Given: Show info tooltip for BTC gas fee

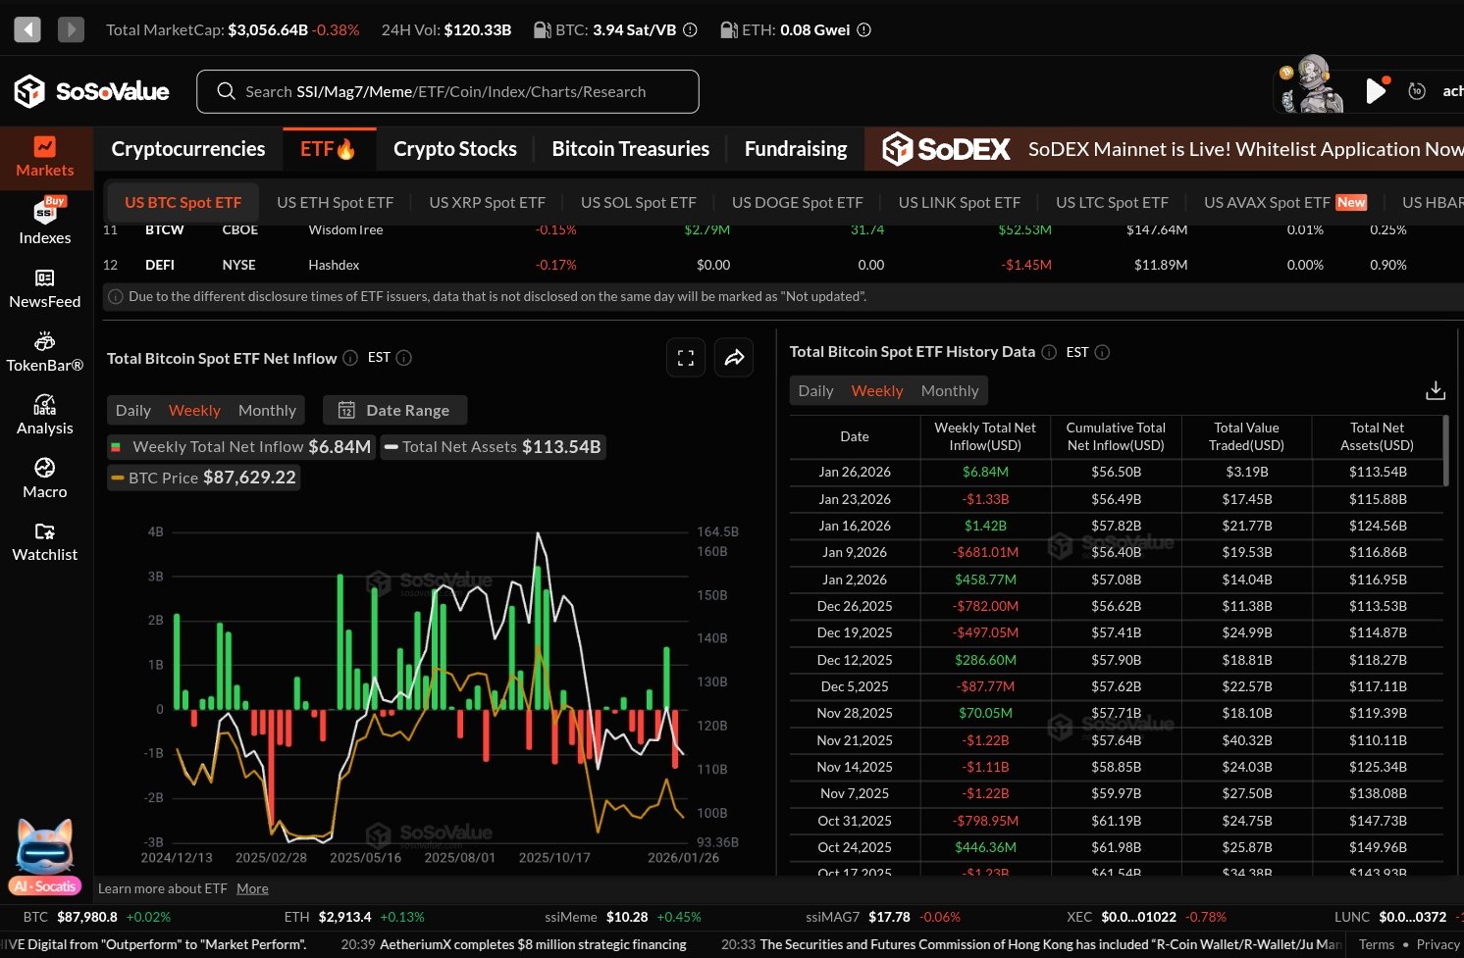Looking at the screenshot, I should pos(690,30).
